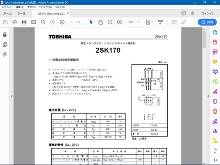The height and width of the screenshot is (165, 220).
Task: Open the notifications bell
Action: click(x=192, y=13)
